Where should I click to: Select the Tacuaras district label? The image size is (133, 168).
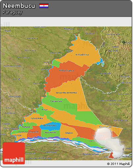click(56, 101)
